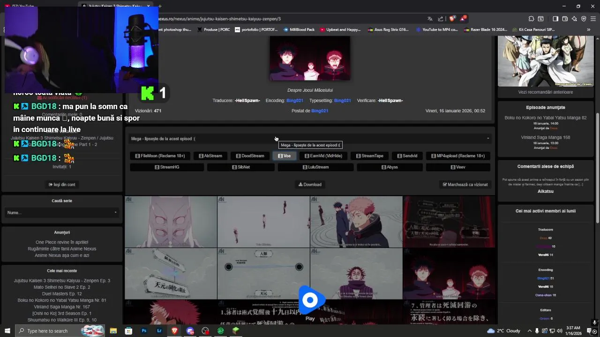
Task: Open Lightroom from the taskbar
Action: click(159, 331)
